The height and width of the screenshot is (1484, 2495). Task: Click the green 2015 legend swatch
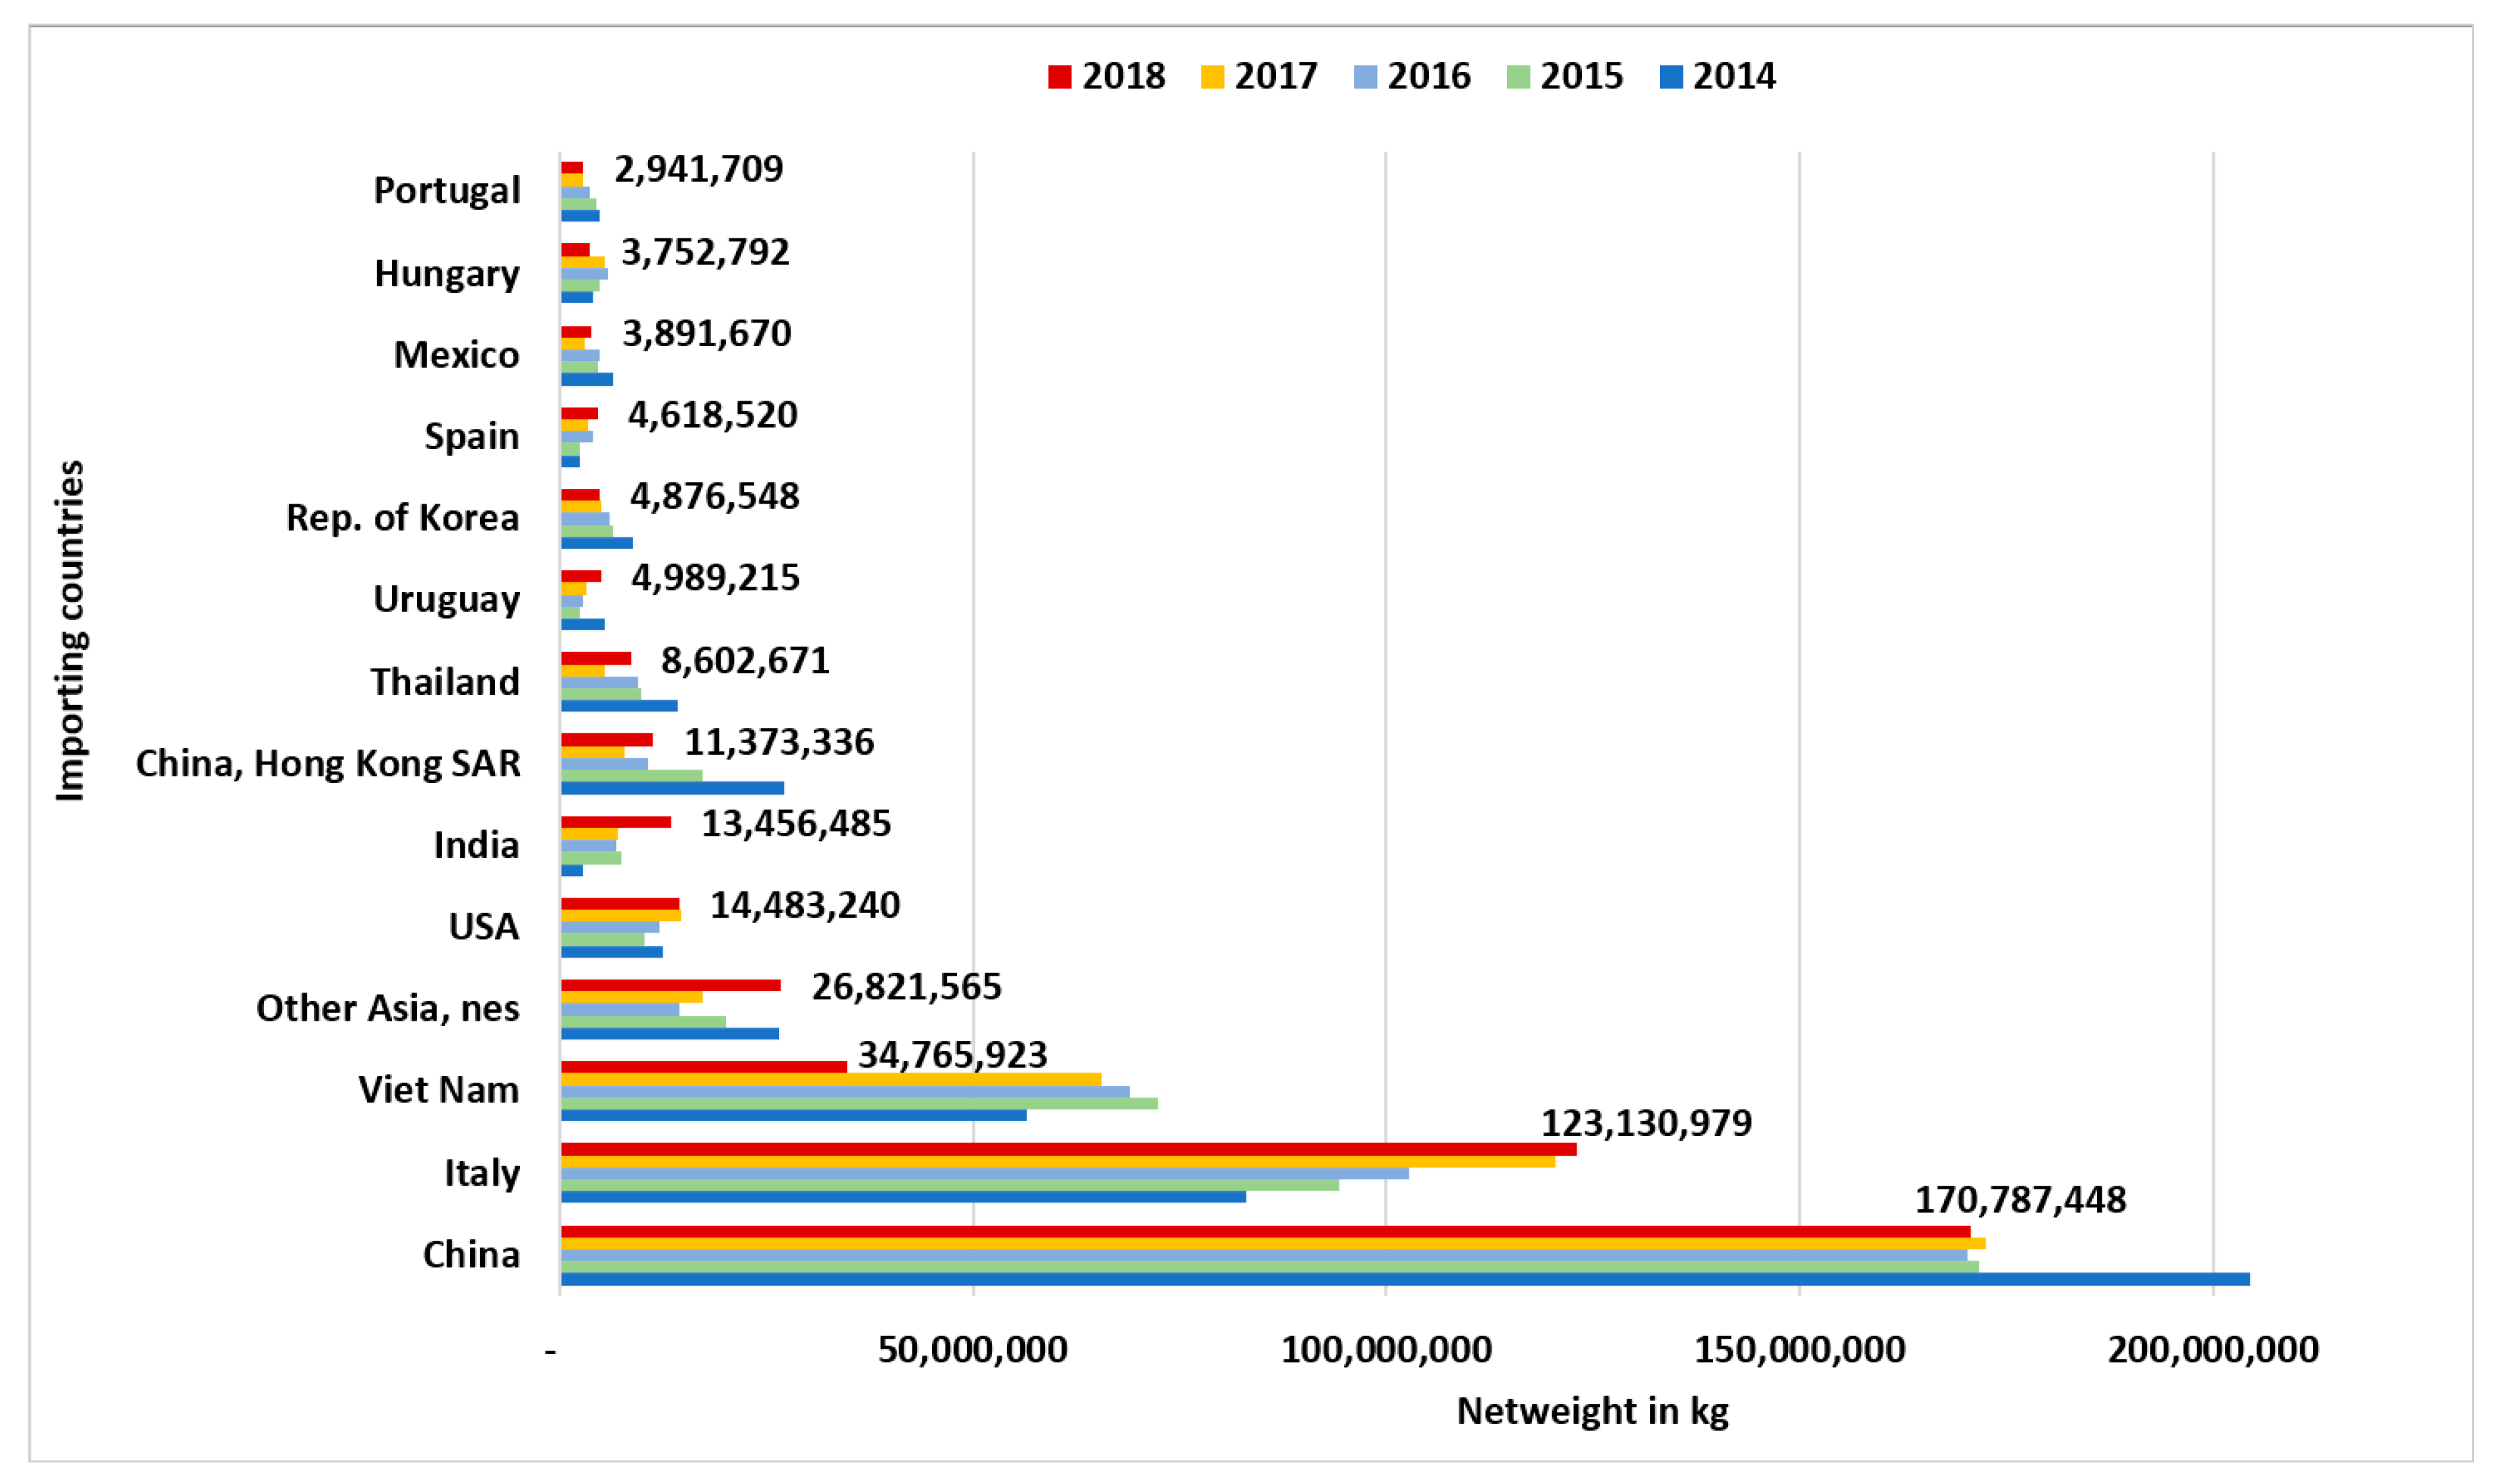[1518, 77]
